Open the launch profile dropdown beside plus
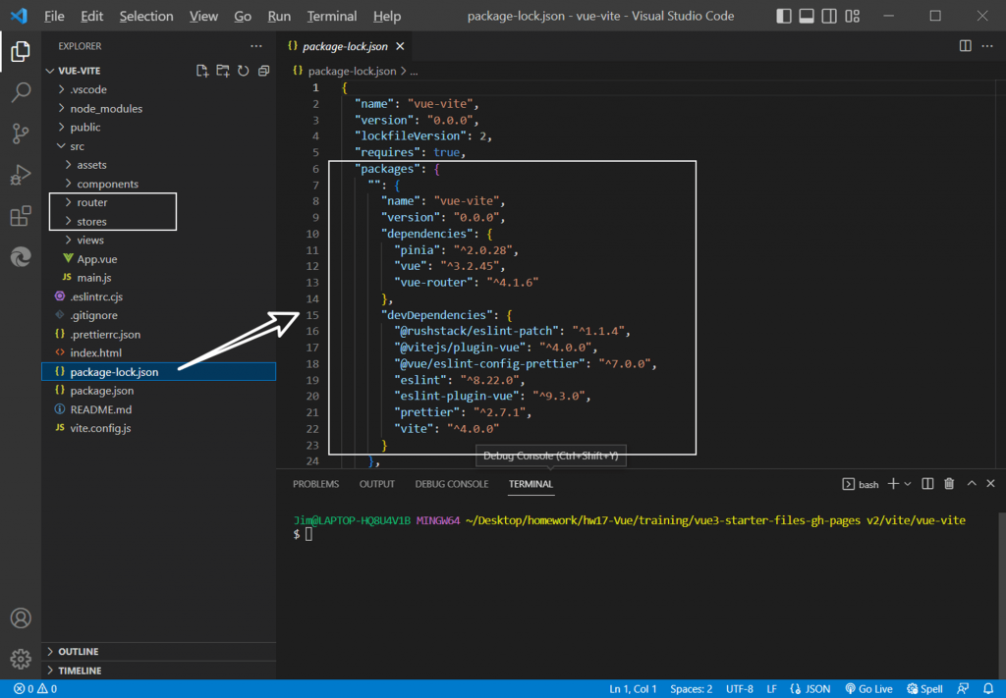This screenshot has width=1006, height=698. point(908,484)
